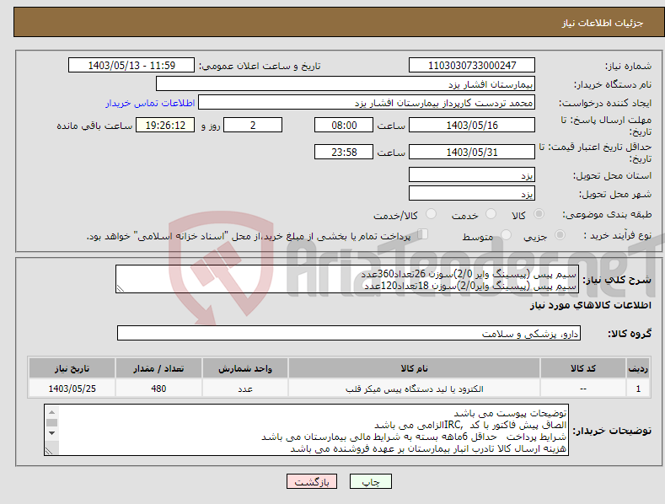The height and width of the screenshot is (504, 665).
Task: Click the ردیف column header
Action: click(x=638, y=368)
